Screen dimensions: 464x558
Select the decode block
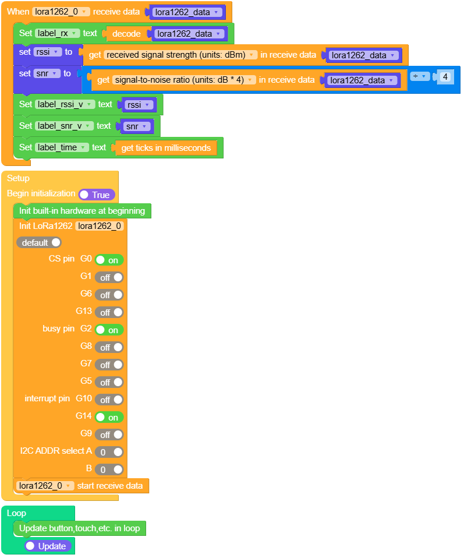pos(126,34)
